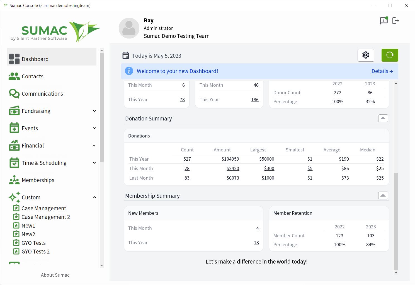Open This Year donation amount $104959
Viewport: 415px width, 285px height.
[230, 159]
